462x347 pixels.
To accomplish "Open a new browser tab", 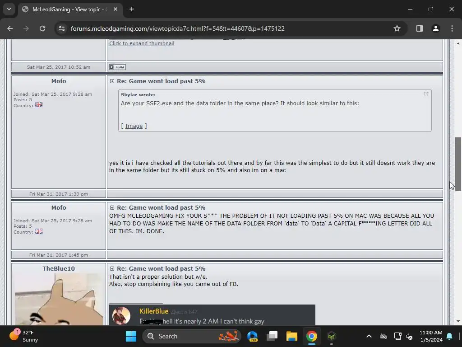I will coord(132,9).
